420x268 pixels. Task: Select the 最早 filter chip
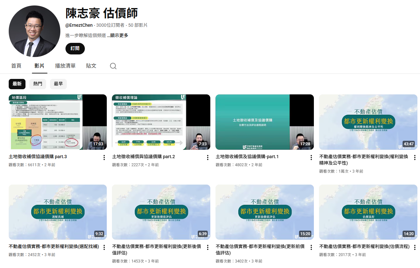coord(58,84)
